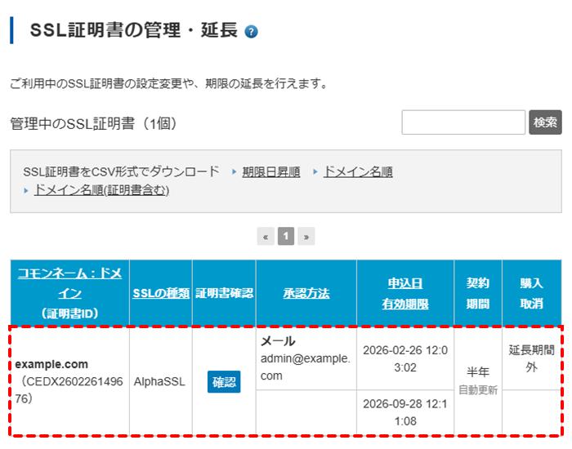Select page 1 in the pagination

pyautogui.click(x=286, y=237)
